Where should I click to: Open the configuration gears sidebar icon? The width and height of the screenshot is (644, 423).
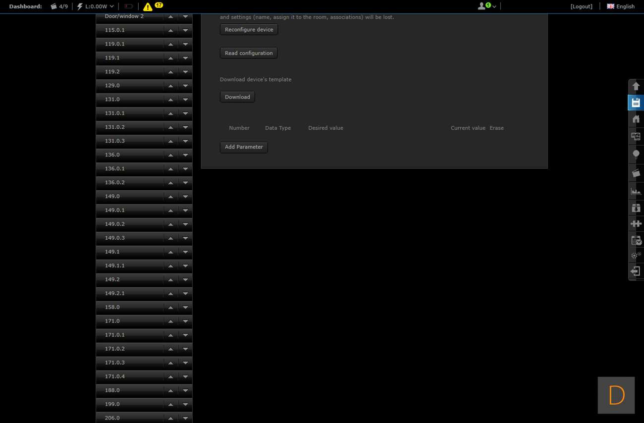[636, 256]
